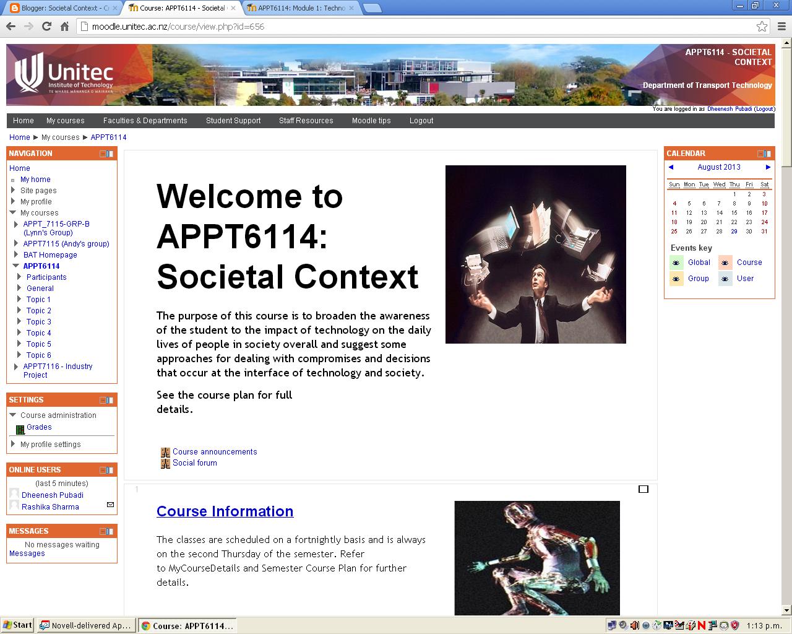Select August 29 in the calendar

(x=734, y=232)
